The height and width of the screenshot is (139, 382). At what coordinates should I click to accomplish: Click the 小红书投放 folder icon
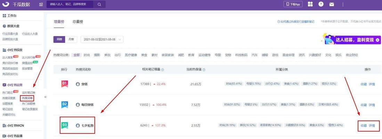coord(4,50)
